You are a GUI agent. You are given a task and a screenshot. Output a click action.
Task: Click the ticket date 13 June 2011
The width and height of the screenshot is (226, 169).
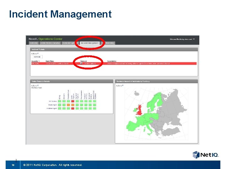[x=57, y=63]
